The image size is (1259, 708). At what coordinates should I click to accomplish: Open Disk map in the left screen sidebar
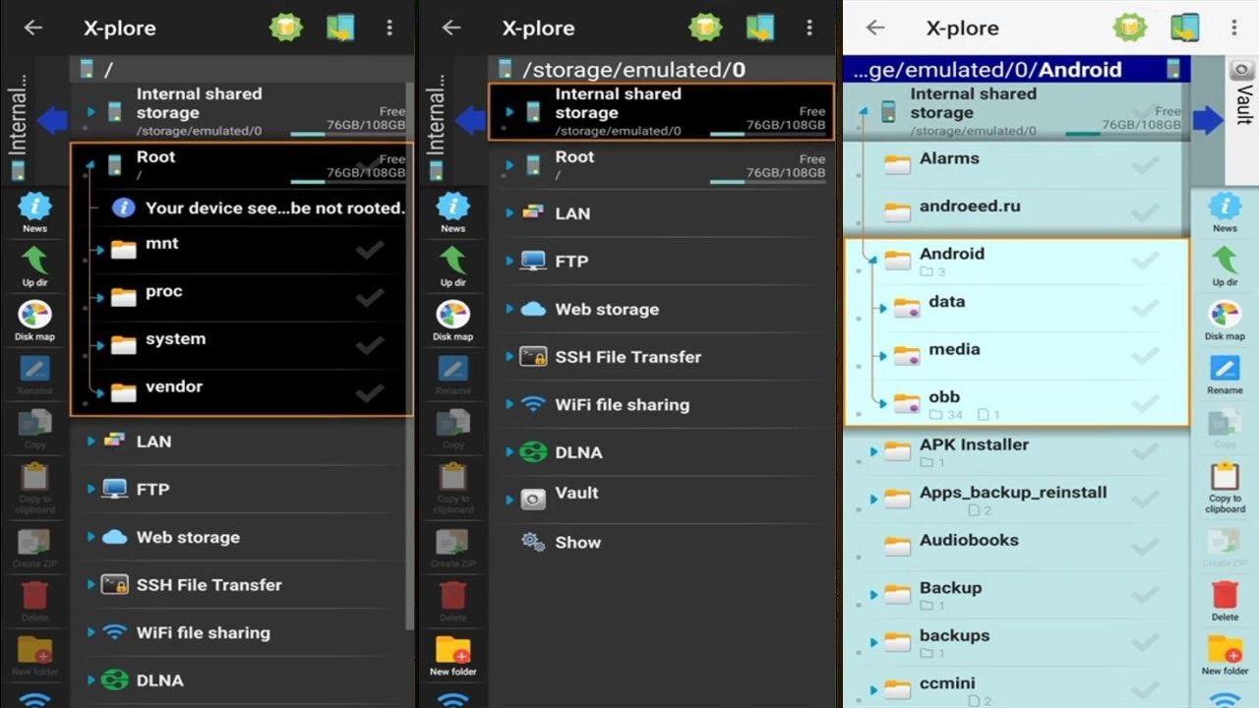click(x=34, y=321)
